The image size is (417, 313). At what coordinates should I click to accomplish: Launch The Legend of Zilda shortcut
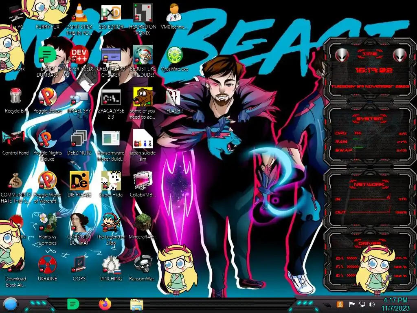(x=111, y=223)
